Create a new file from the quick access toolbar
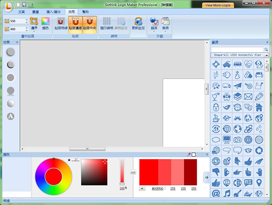The height and width of the screenshot is (205, 272). [x=18, y=5]
